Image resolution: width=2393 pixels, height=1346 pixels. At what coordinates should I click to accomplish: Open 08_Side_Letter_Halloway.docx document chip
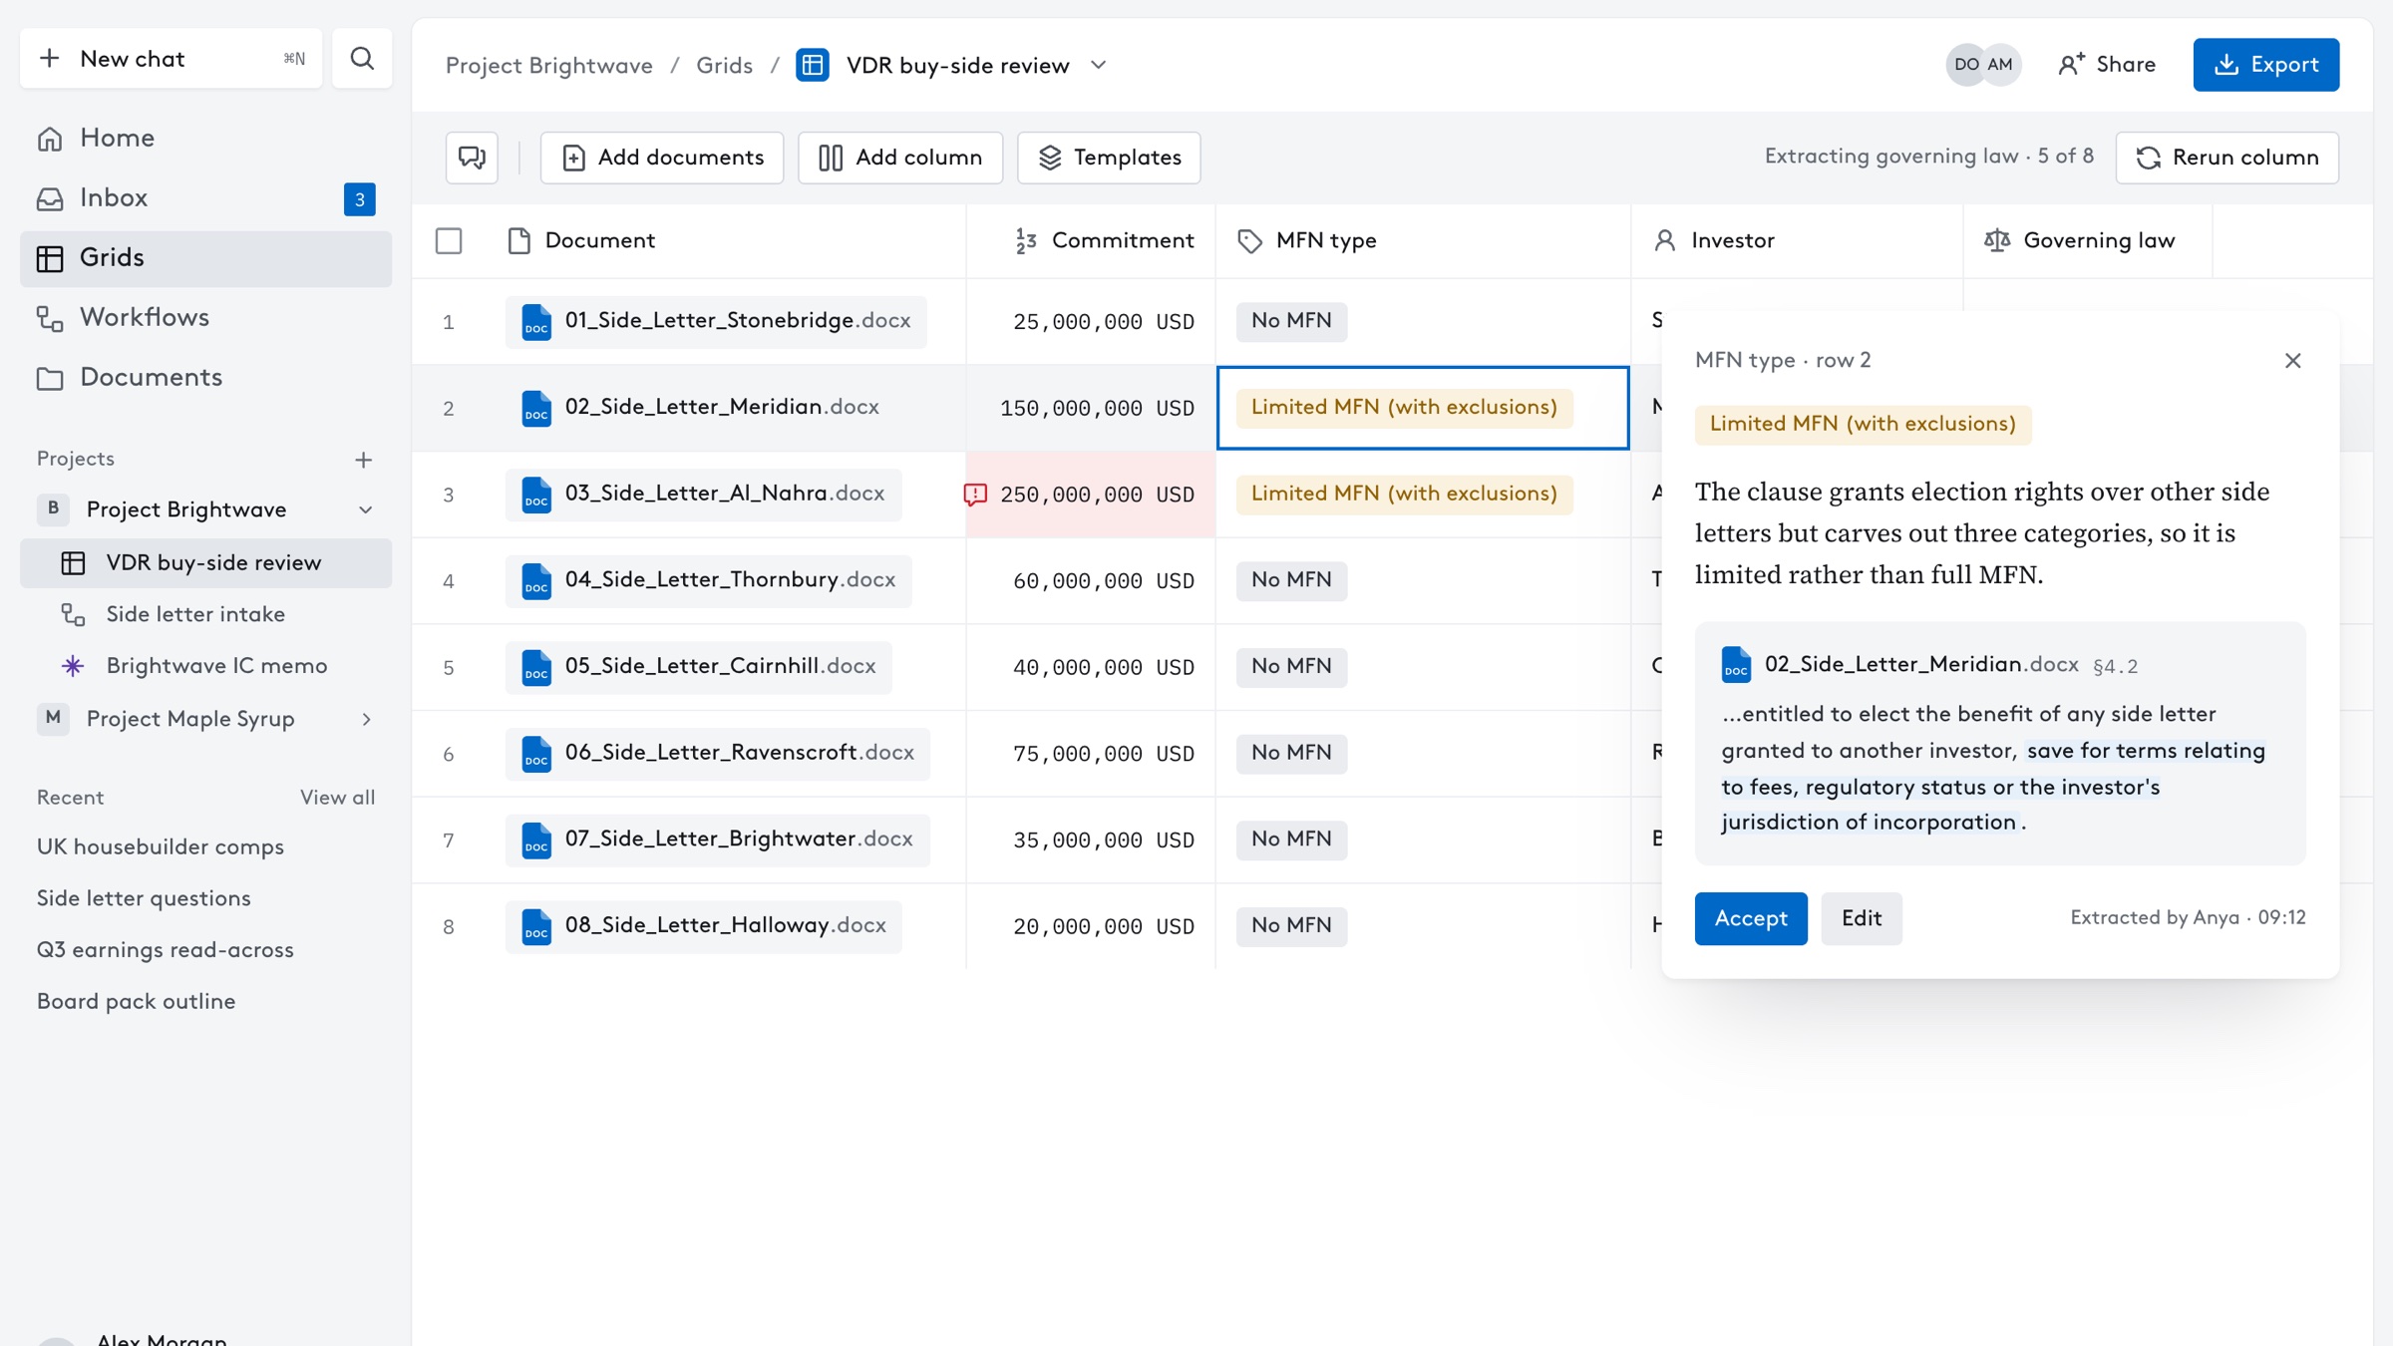click(704, 926)
